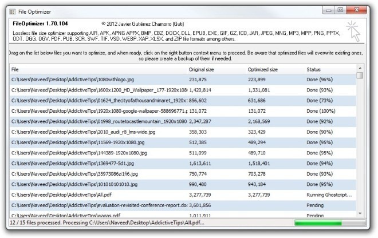378x238 pixels.
Task: Select the 101010101010.jpg file row
Action: click(x=183, y=184)
